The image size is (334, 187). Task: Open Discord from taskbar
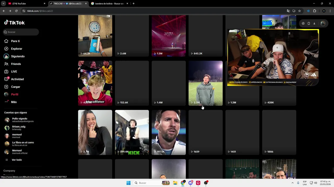point(190,183)
